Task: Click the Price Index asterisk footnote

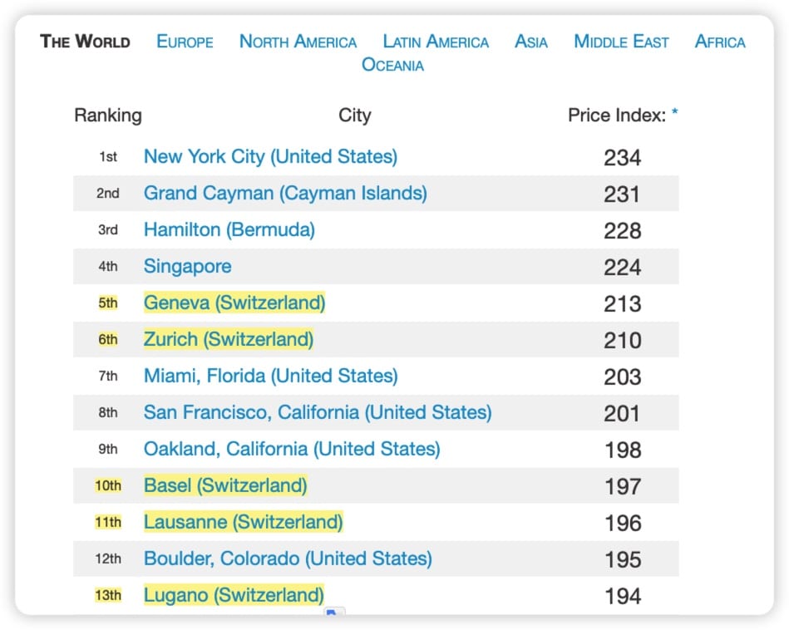Action: click(675, 116)
